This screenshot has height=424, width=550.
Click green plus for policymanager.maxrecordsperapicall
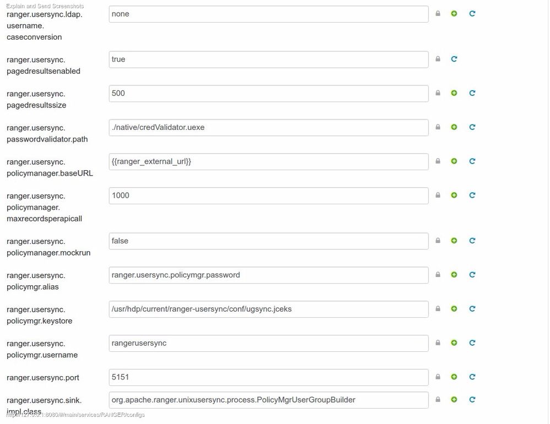coord(454,195)
